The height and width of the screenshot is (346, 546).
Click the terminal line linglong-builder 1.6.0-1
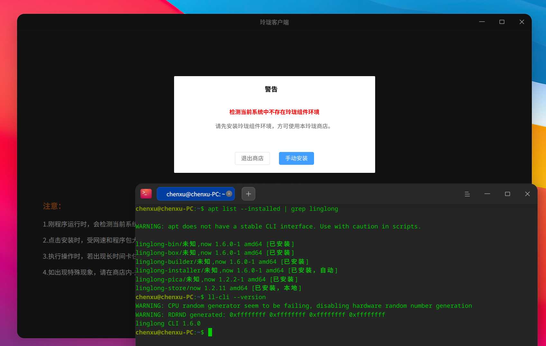(222, 262)
